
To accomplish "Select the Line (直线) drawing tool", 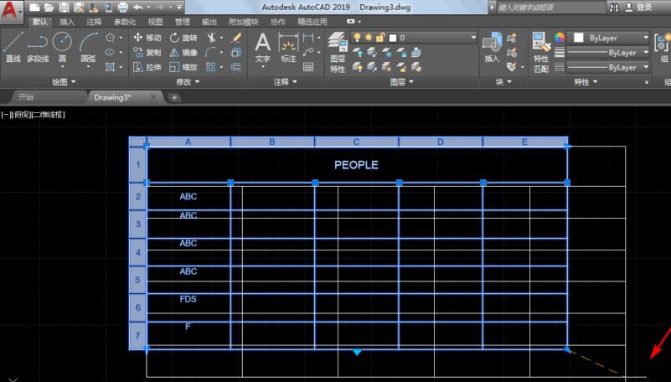I will 13,47.
